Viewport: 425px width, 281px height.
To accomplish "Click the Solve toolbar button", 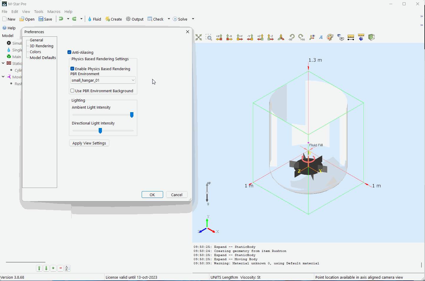I will (x=180, y=19).
